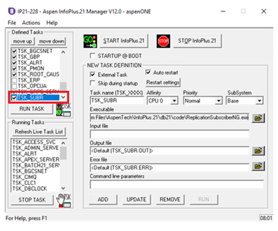Viewport: 278px width, 231px height.
Task: Open the Priority Normal dropdown
Action: [x=219, y=101]
